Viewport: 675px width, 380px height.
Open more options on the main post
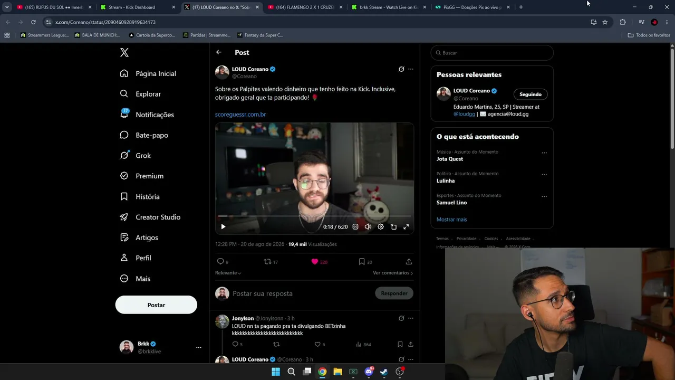tap(411, 69)
